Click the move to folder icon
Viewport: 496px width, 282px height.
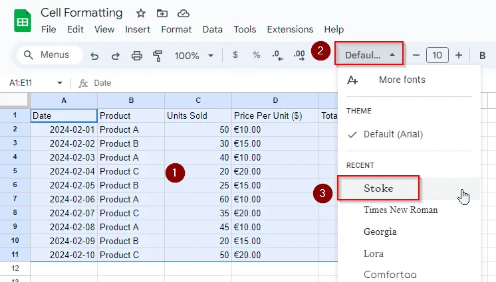(162, 13)
